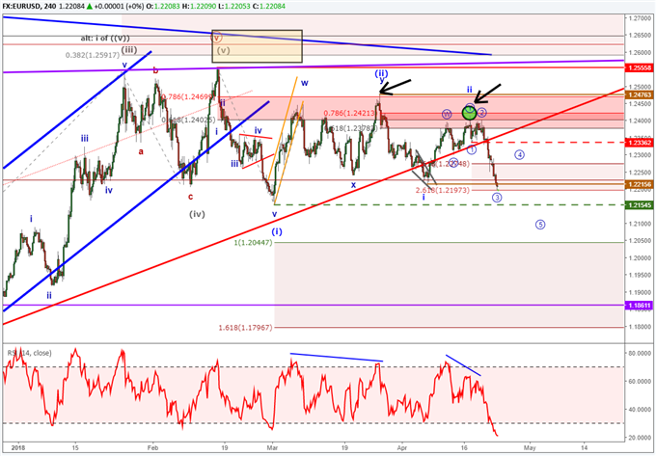Click the 1(1.20447) Fibonacci label
Screen dimensions: 656x456
click(x=253, y=242)
